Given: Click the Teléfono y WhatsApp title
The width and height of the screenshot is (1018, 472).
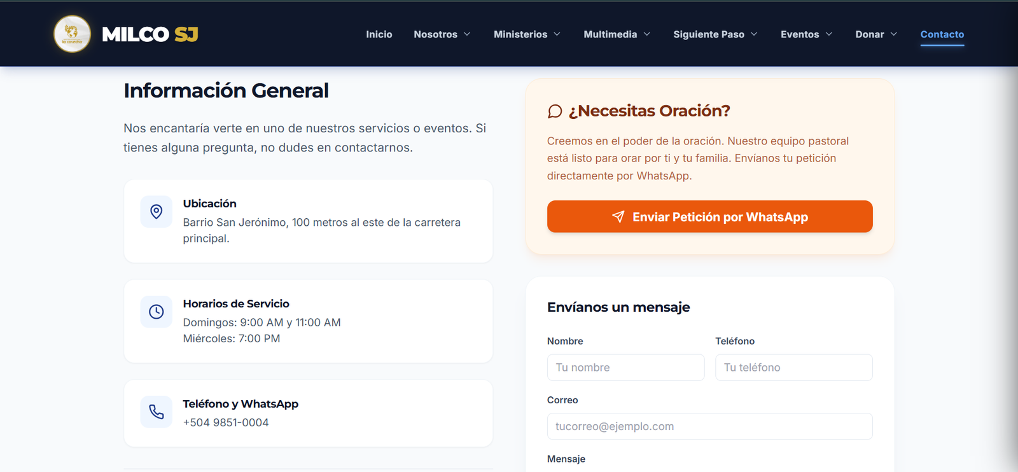Looking at the screenshot, I should [241, 404].
